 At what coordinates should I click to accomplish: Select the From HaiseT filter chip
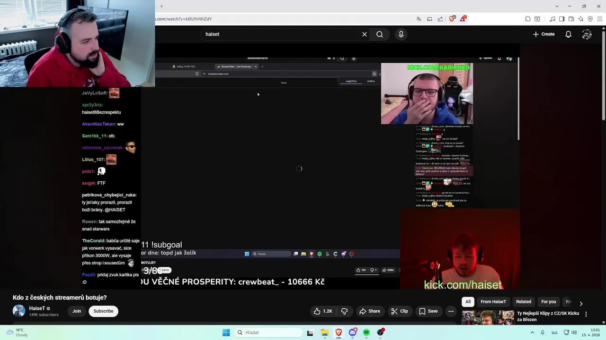click(493, 302)
